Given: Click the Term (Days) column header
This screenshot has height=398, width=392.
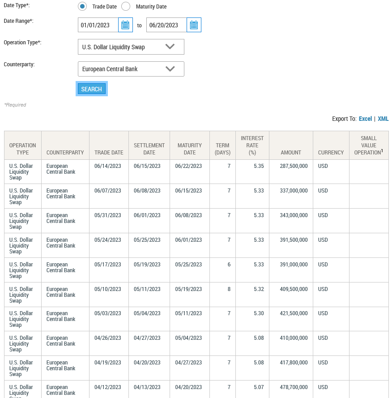Looking at the screenshot, I should coord(222,146).
